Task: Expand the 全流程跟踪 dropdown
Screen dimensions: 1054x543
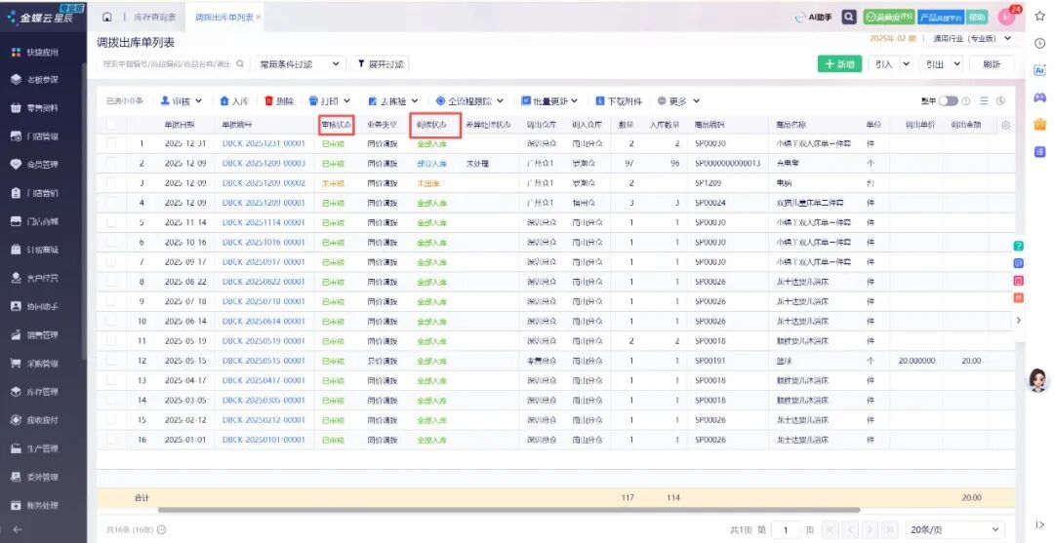Action: 500,101
